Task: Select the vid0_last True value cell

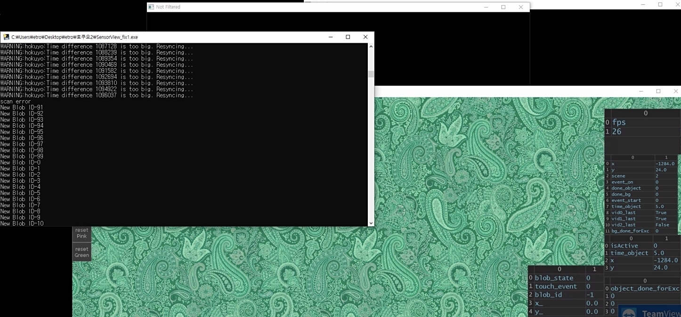Action: [x=665, y=213]
